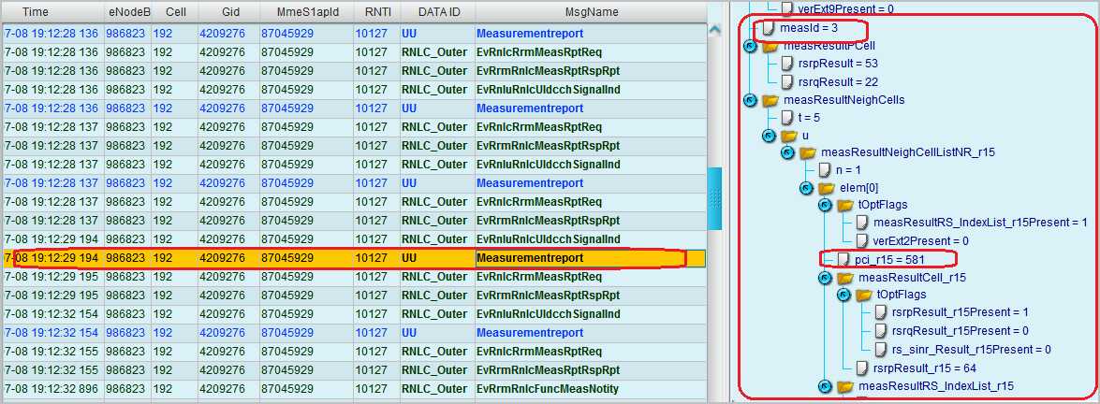Viewport: 1100px width, 404px height.
Task: Click the message list scrollbar up arrow
Action: tap(714, 31)
